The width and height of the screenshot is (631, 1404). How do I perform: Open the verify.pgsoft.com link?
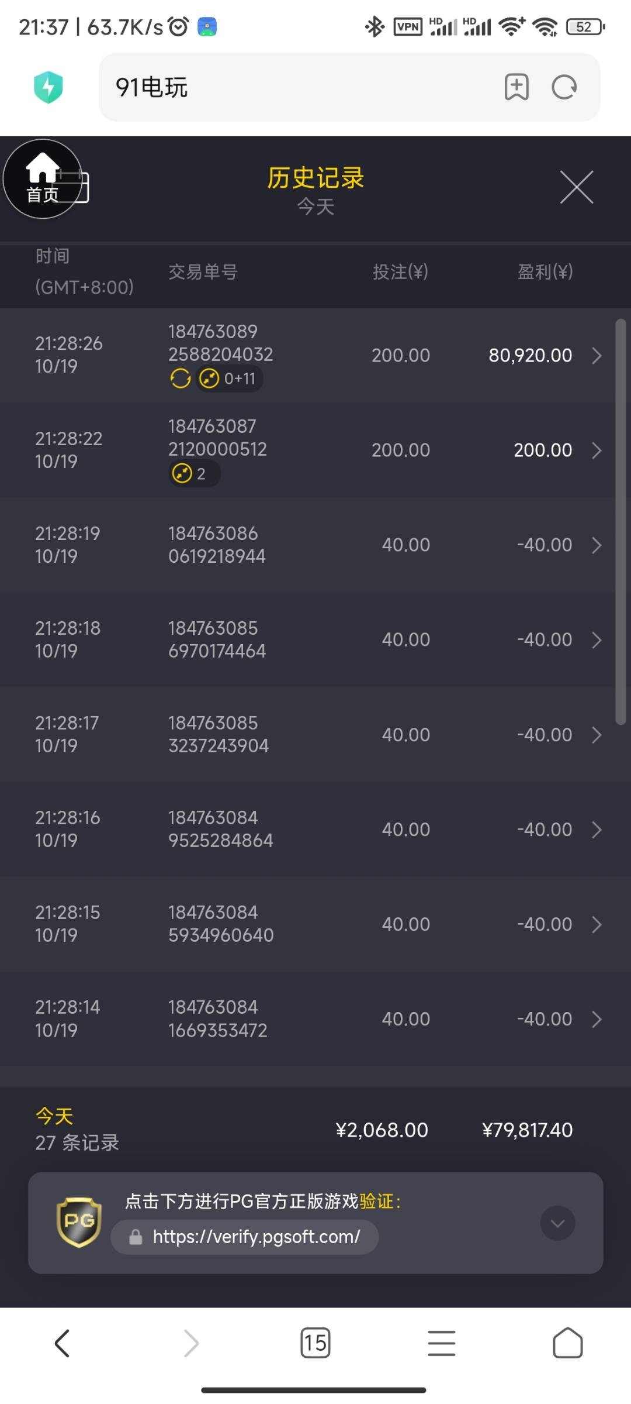[256, 1237]
